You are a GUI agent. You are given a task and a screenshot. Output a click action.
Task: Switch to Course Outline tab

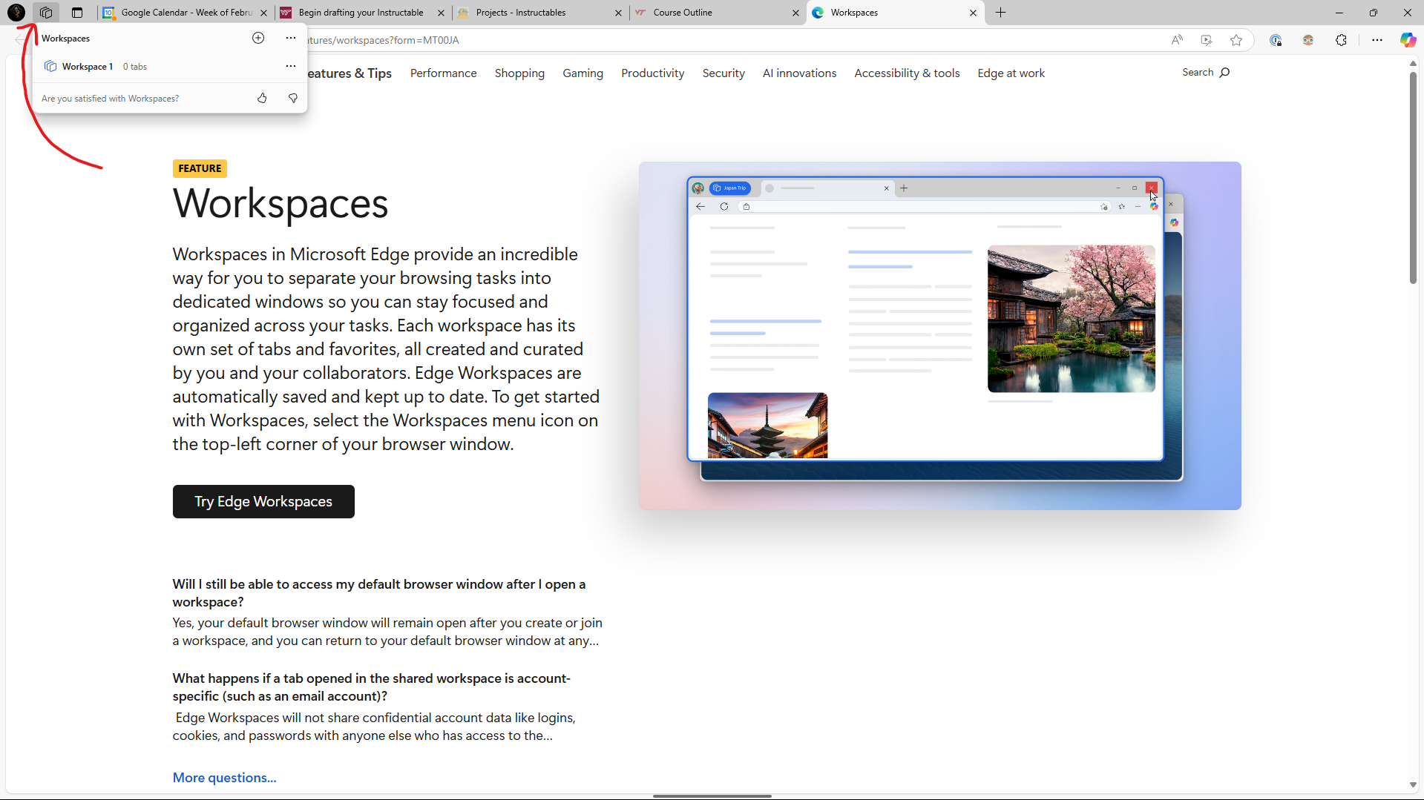(x=715, y=13)
